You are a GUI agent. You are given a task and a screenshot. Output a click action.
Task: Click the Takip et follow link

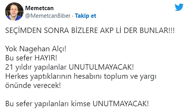tap(86, 16)
